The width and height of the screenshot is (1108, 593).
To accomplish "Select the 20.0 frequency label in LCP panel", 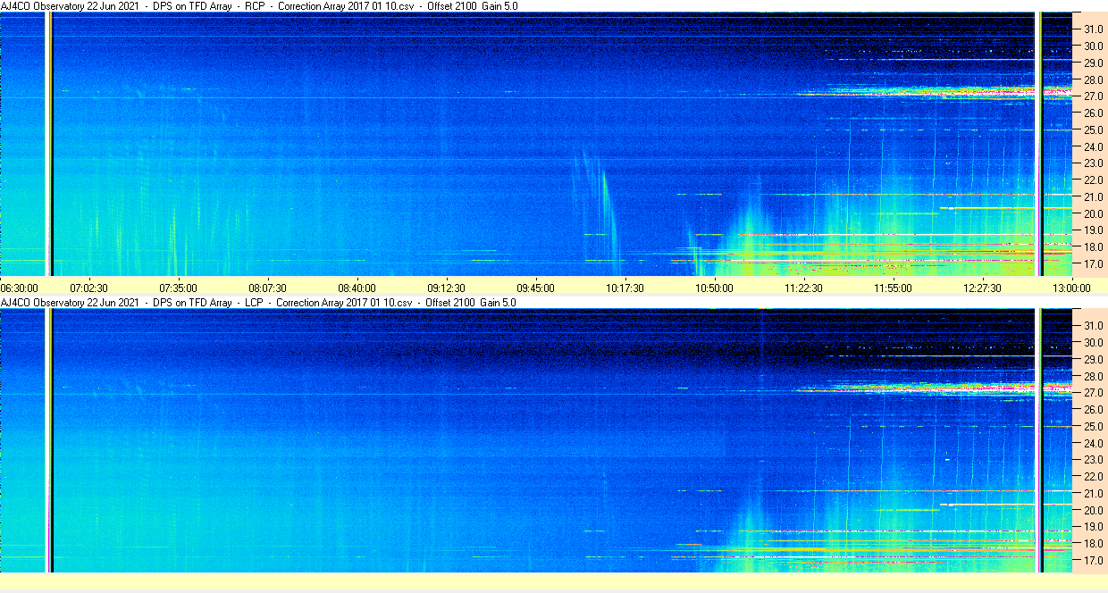I will click(1093, 510).
